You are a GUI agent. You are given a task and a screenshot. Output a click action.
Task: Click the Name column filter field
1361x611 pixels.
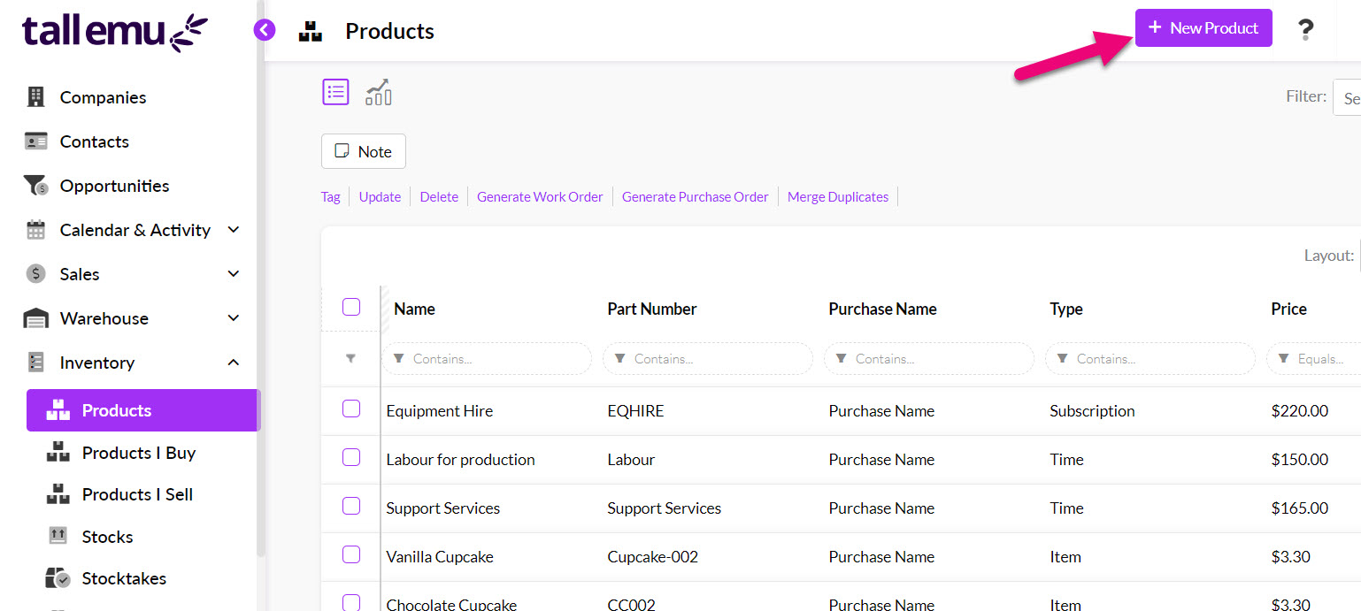coord(487,359)
